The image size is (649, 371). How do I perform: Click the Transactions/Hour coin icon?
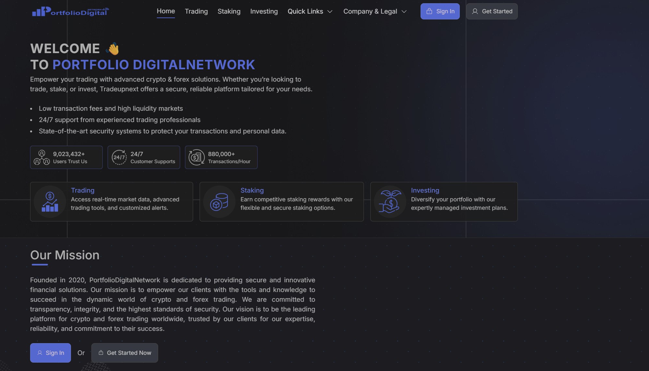coord(196,157)
